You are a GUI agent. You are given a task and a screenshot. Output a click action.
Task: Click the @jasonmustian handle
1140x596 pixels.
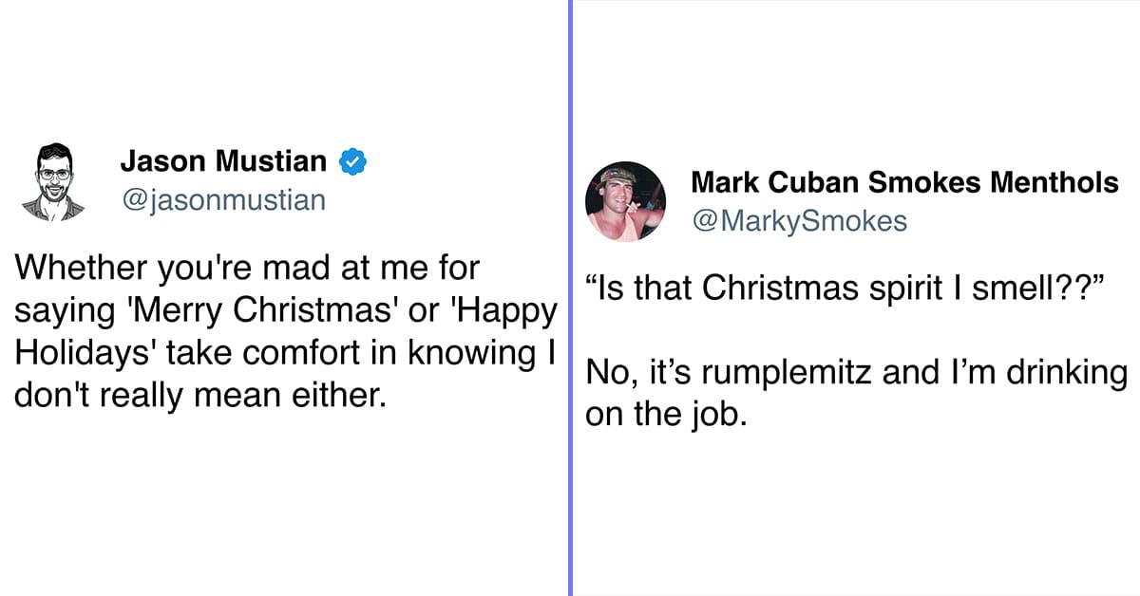(222, 199)
